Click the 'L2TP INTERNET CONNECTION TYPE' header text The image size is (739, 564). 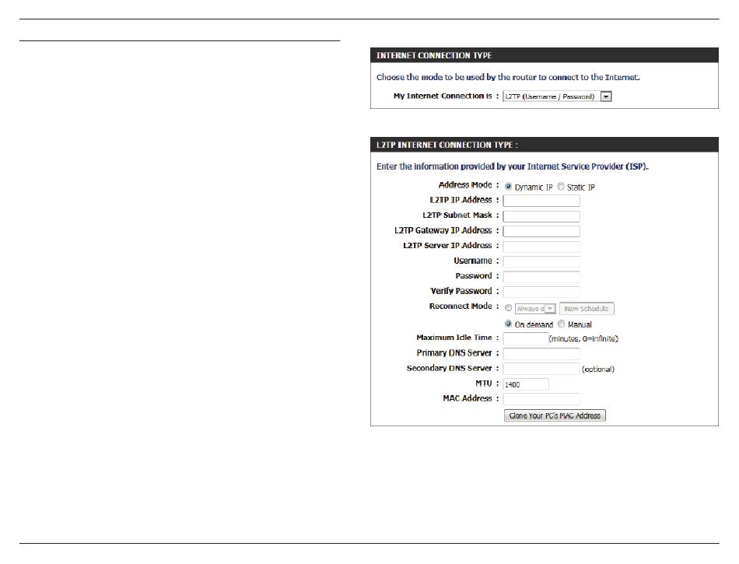[447, 145]
